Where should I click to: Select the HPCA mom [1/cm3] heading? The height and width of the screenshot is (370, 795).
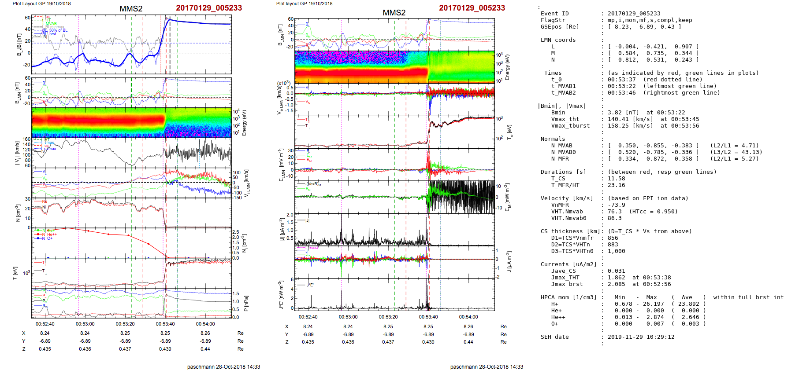(568, 297)
